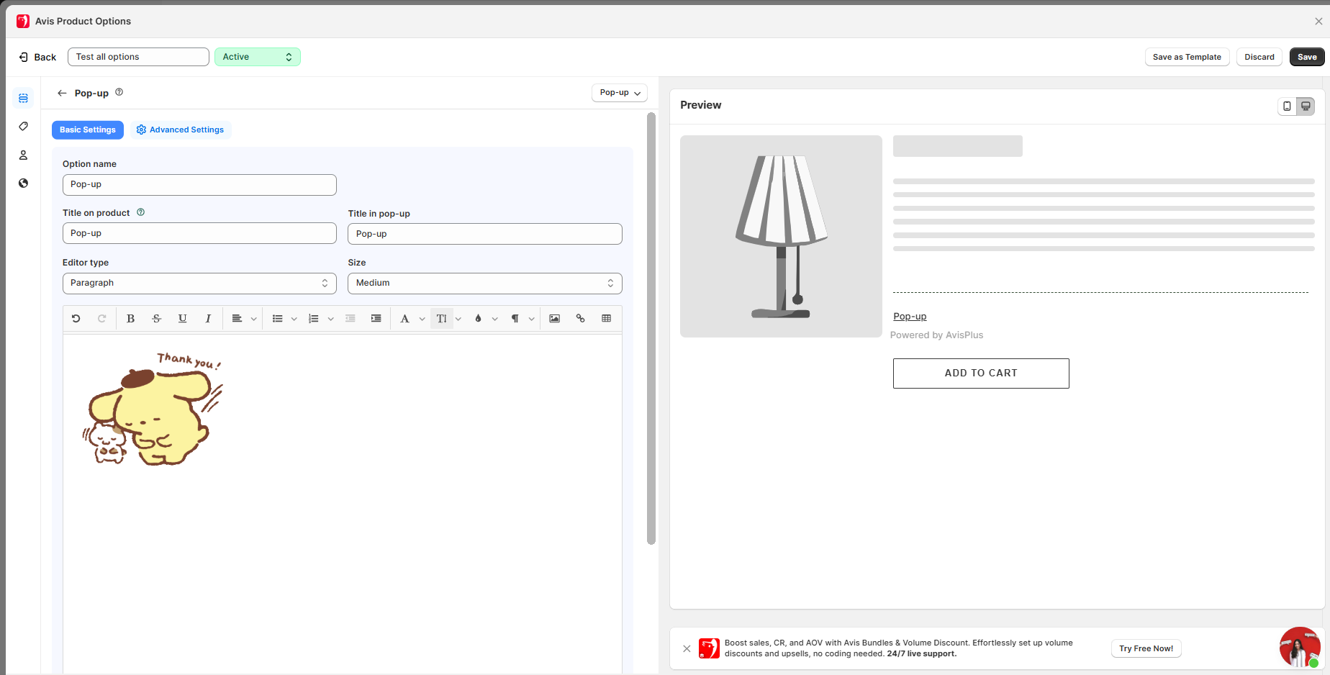Switch to Advanced Settings tab

coord(180,130)
